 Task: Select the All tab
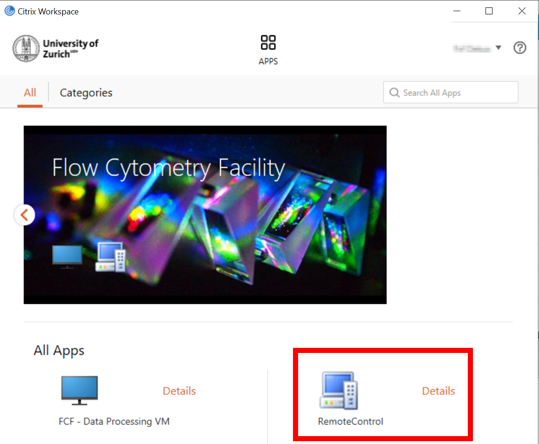(30, 93)
